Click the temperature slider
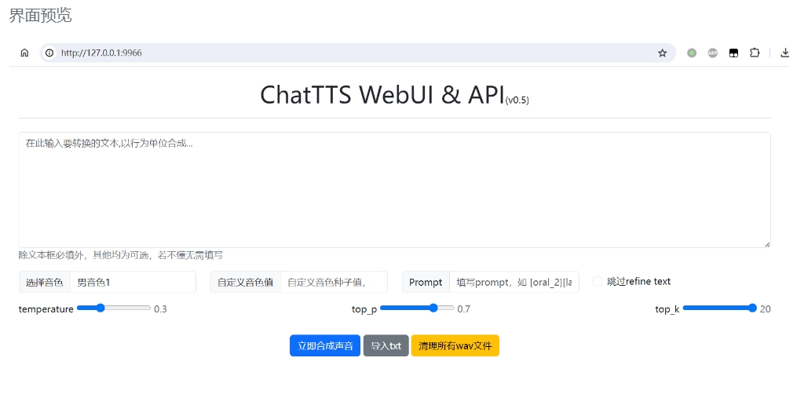808x398 pixels. point(114,309)
